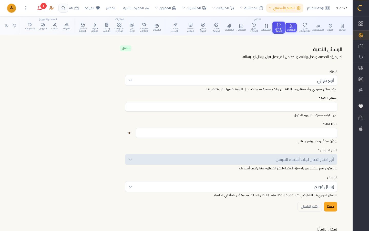The image size is (369, 231).
Task: Open دليل الصور image gallery icon
Action: point(132,27)
